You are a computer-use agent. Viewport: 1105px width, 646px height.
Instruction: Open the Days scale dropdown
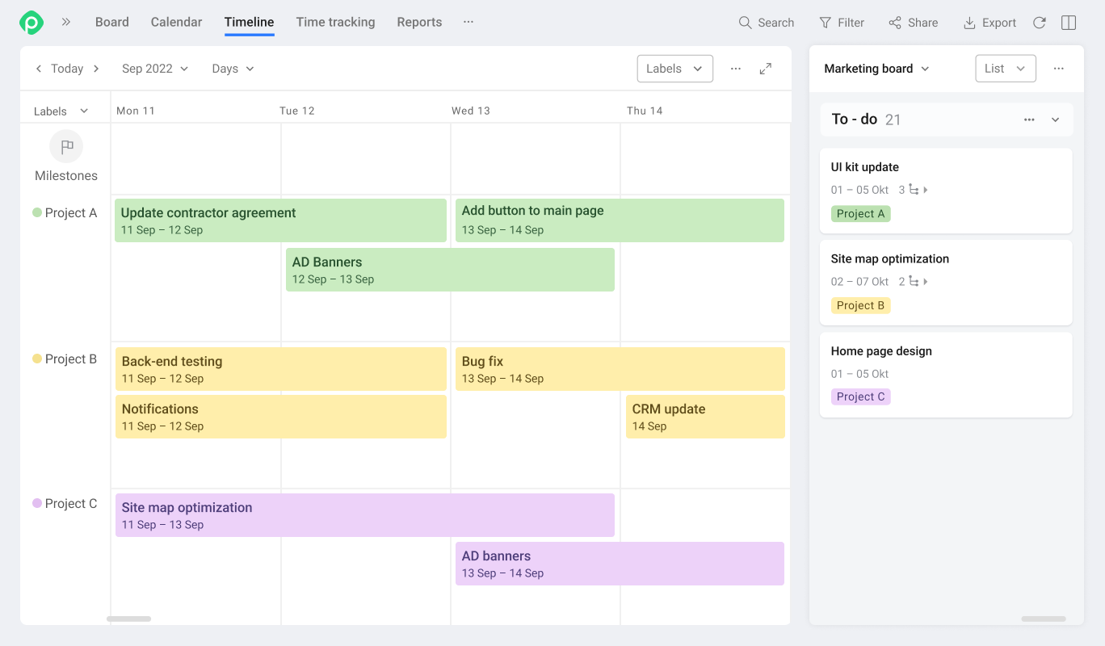(x=233, y=69)
